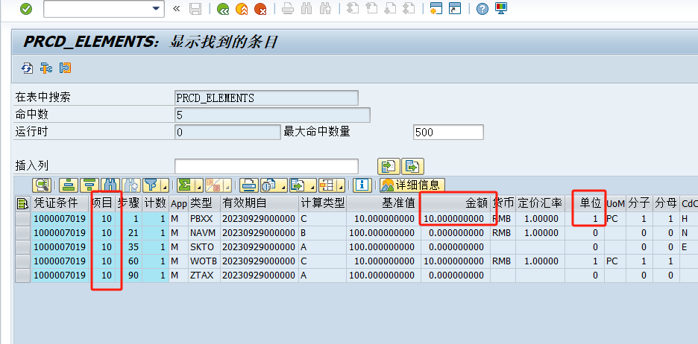
Task: Click the ALV toolbar Print icon
Action: [249, 185]
